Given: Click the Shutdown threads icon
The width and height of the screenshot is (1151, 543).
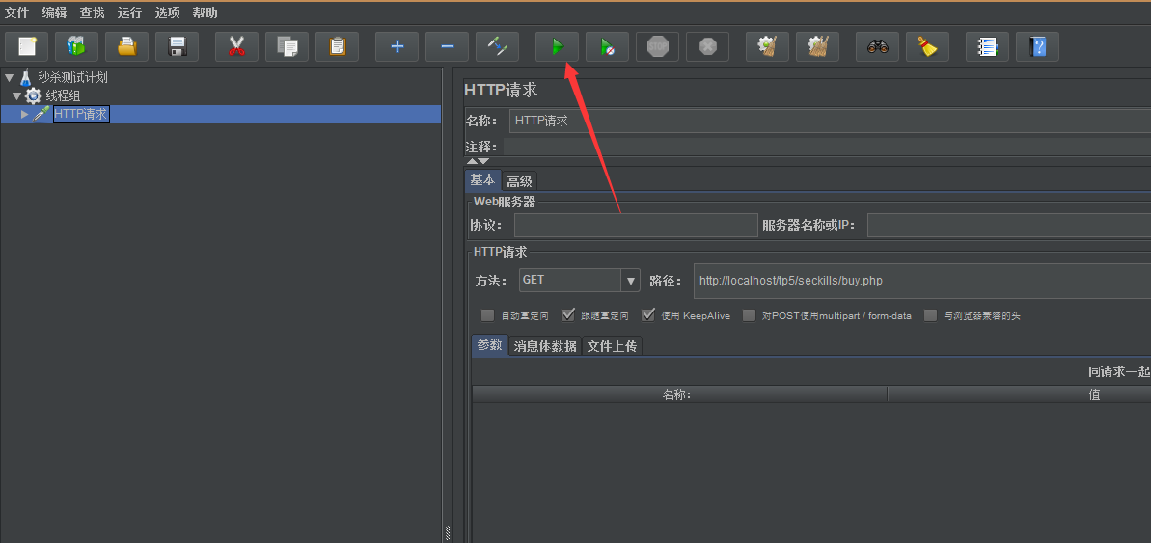Looking at the screenshot, I should (707, 47).
